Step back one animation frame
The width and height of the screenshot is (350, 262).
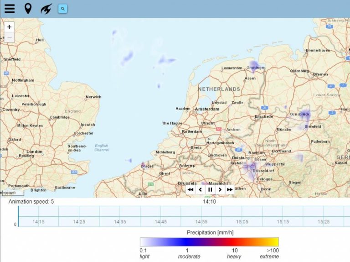pos(200,189)
